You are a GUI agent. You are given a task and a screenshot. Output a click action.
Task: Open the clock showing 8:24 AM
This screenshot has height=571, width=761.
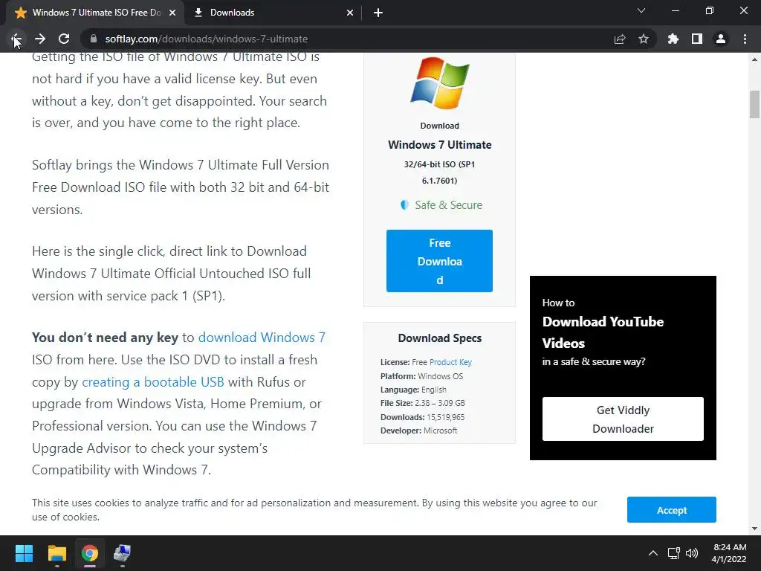pos(729,553)
